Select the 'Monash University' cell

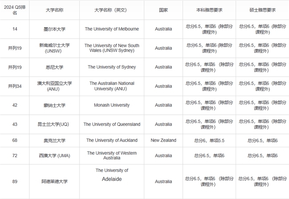[112, 105]
